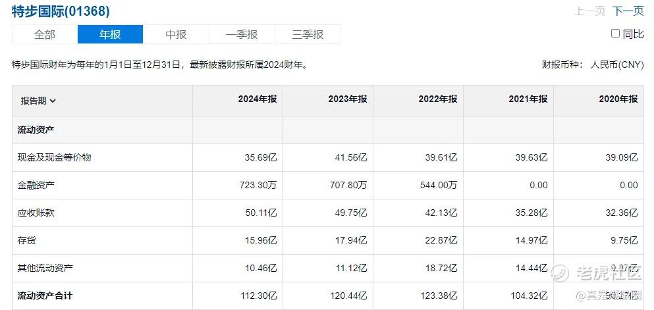Click the 特步国际(01368) title
Screen dimensions: 654x310
61,11
